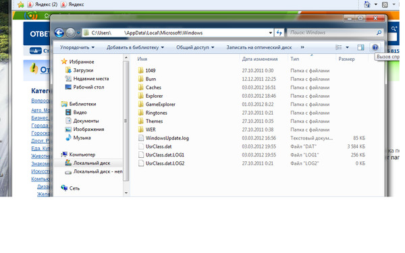Select 'Компьютер' in the navigation pane
Image resolution: width=405 pixels, height=253 pixels.
click(x=82, y=154)
